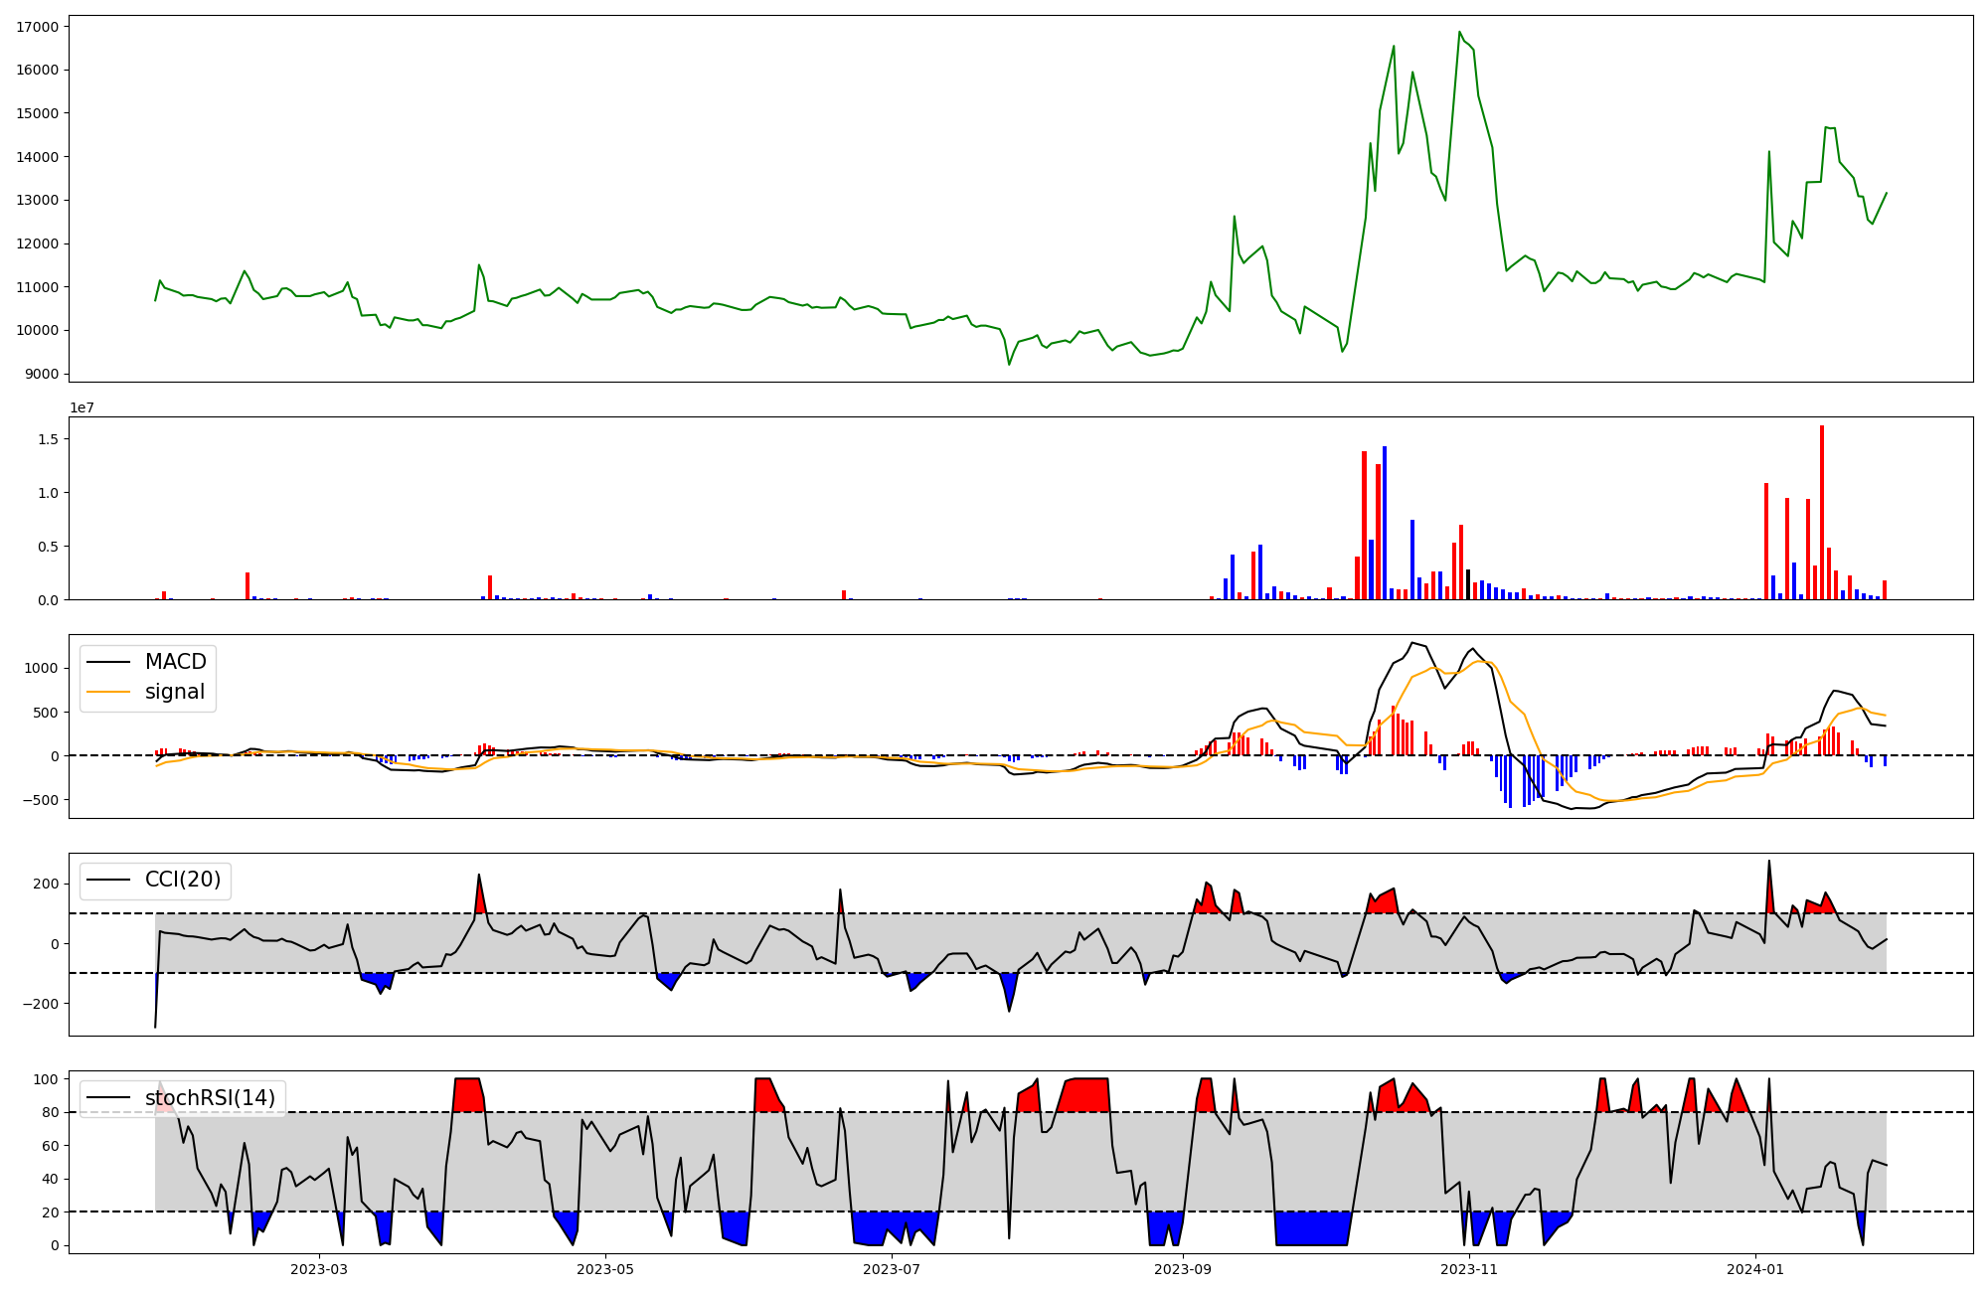Click the 2023-05 x-axis date label
This screenshot has width=1988, height=1292.
(x=605, y=1269)
